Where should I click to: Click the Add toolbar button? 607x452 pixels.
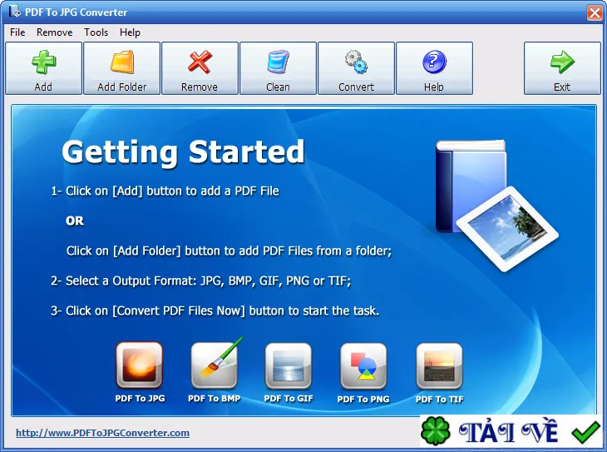coord(44,68)
